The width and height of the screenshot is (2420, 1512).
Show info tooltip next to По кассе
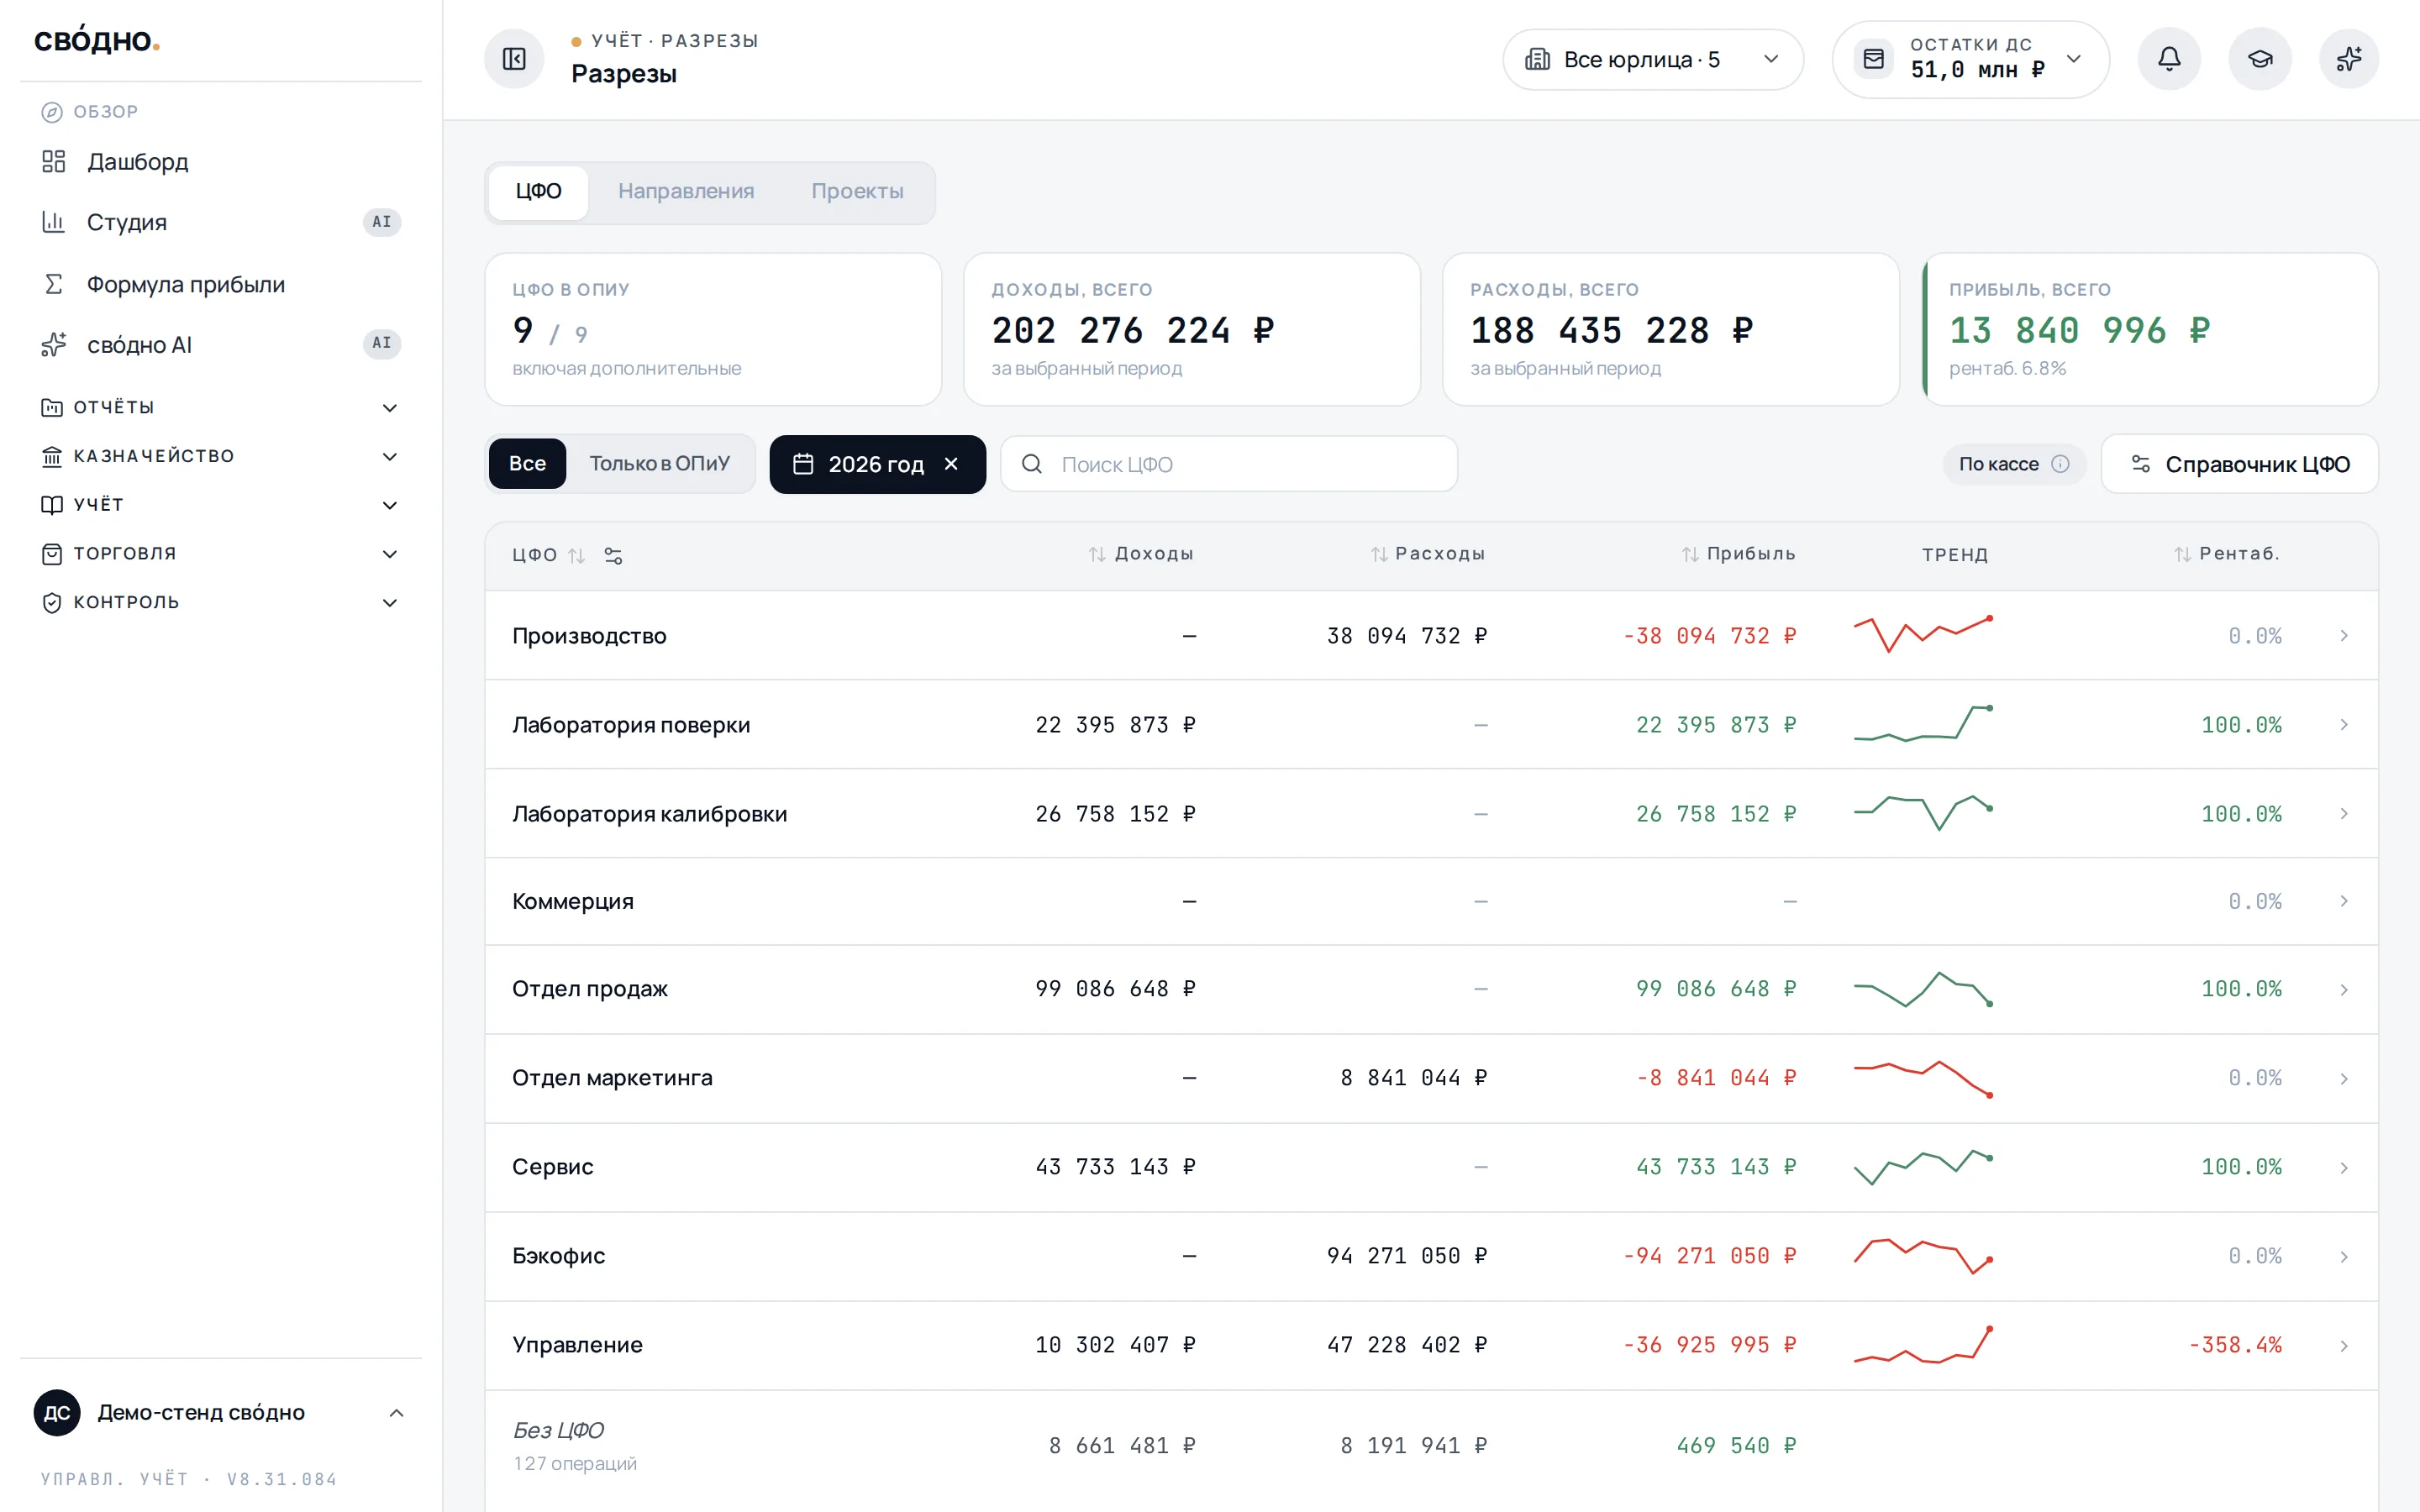coord(2060,464)
